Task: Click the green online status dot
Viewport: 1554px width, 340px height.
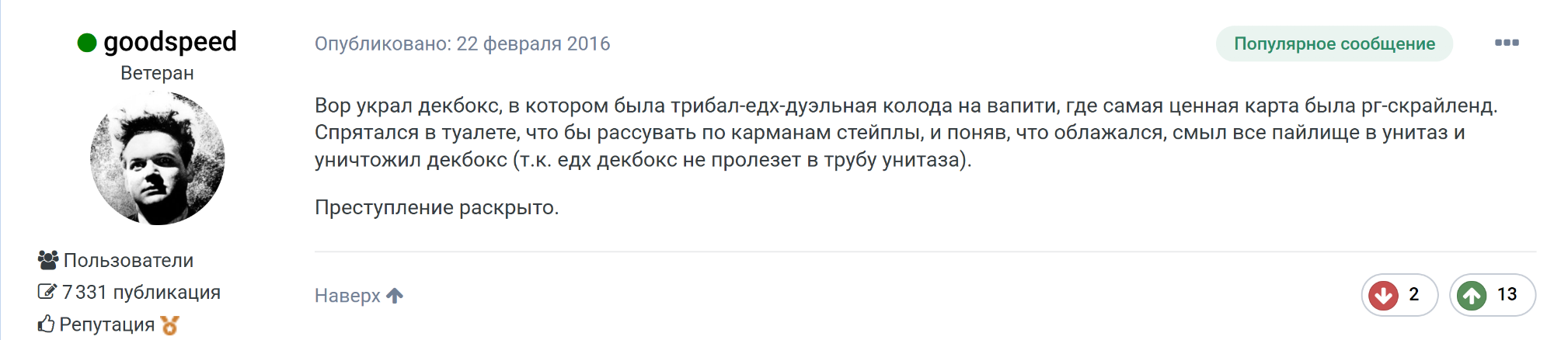Action: point(87,43)
